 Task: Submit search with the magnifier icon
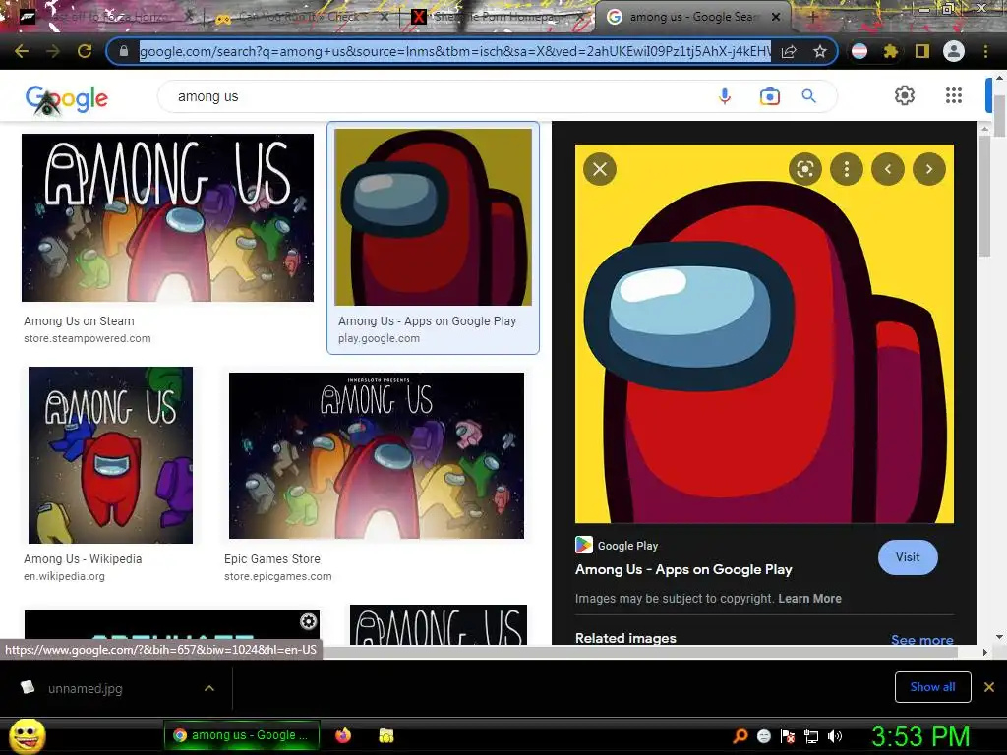click(809, 96)
